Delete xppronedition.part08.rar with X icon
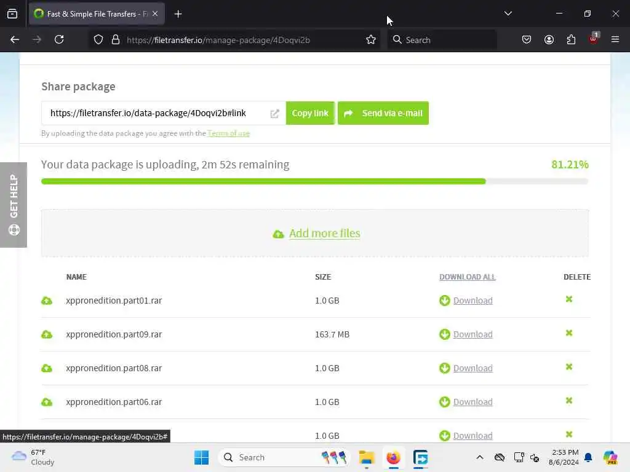 pyautogui.click(x=569, y=366)
